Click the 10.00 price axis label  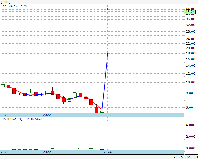(190, 82)
